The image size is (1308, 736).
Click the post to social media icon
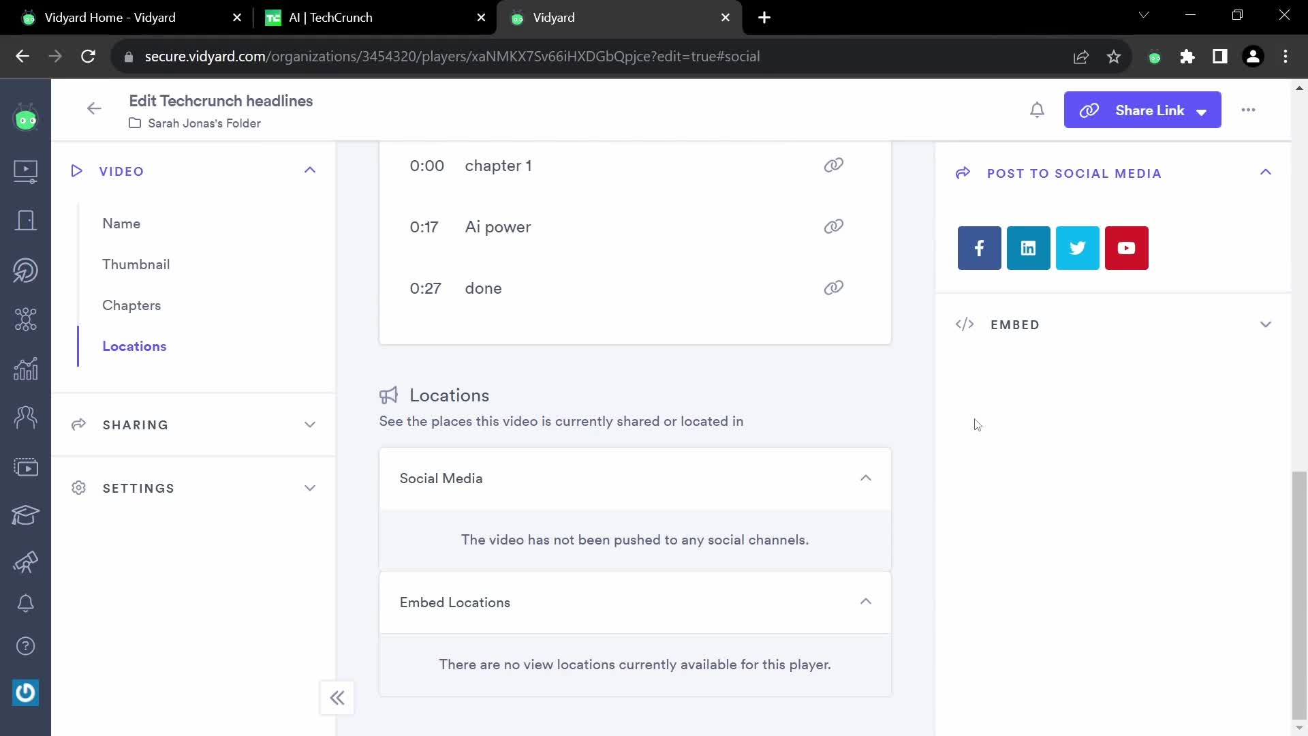pos(964,174)
